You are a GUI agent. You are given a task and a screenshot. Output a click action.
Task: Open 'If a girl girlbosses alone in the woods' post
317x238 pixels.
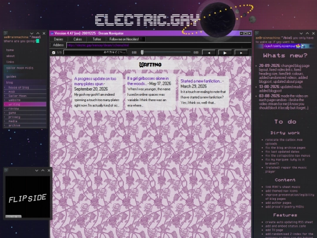(x=147, y=81)
